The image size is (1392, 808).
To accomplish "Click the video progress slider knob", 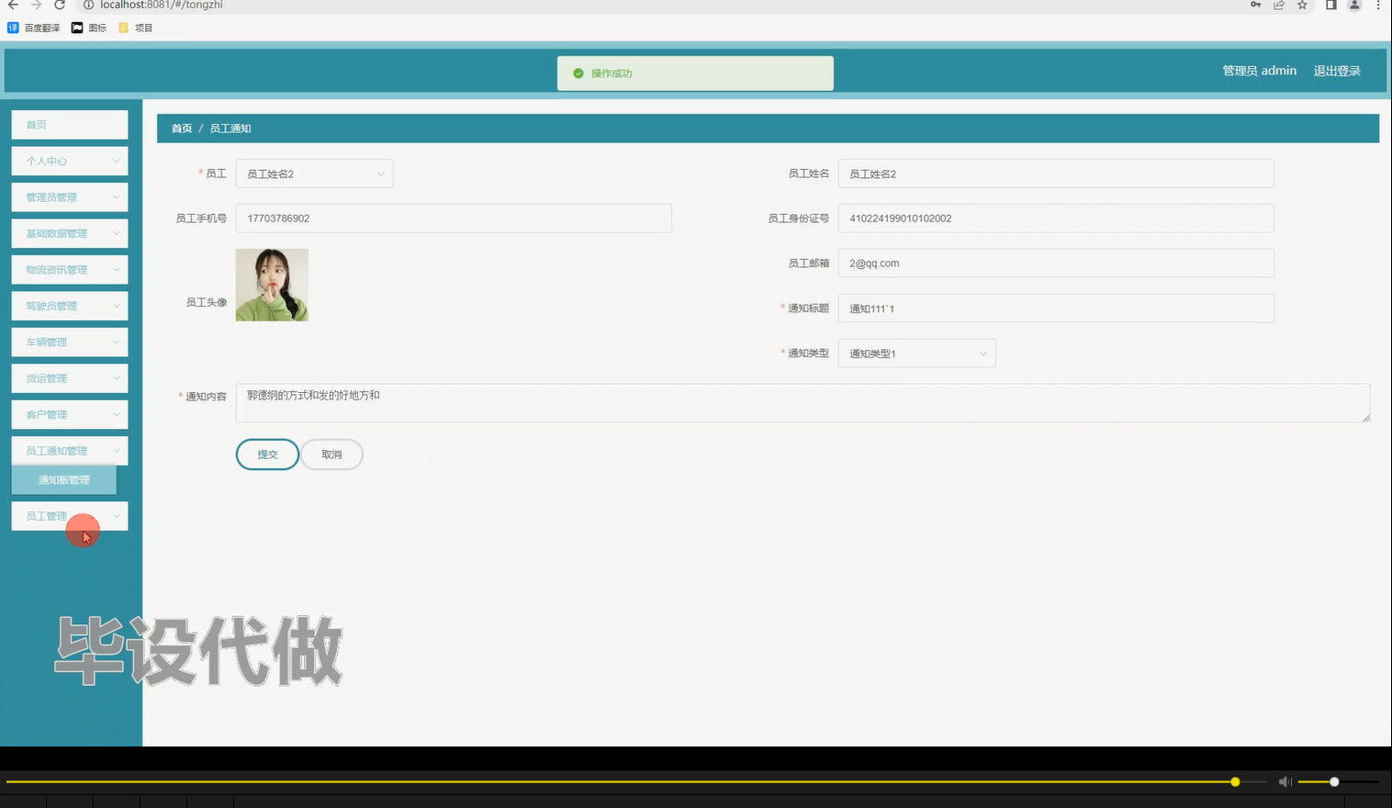I will pos(1235,781).
